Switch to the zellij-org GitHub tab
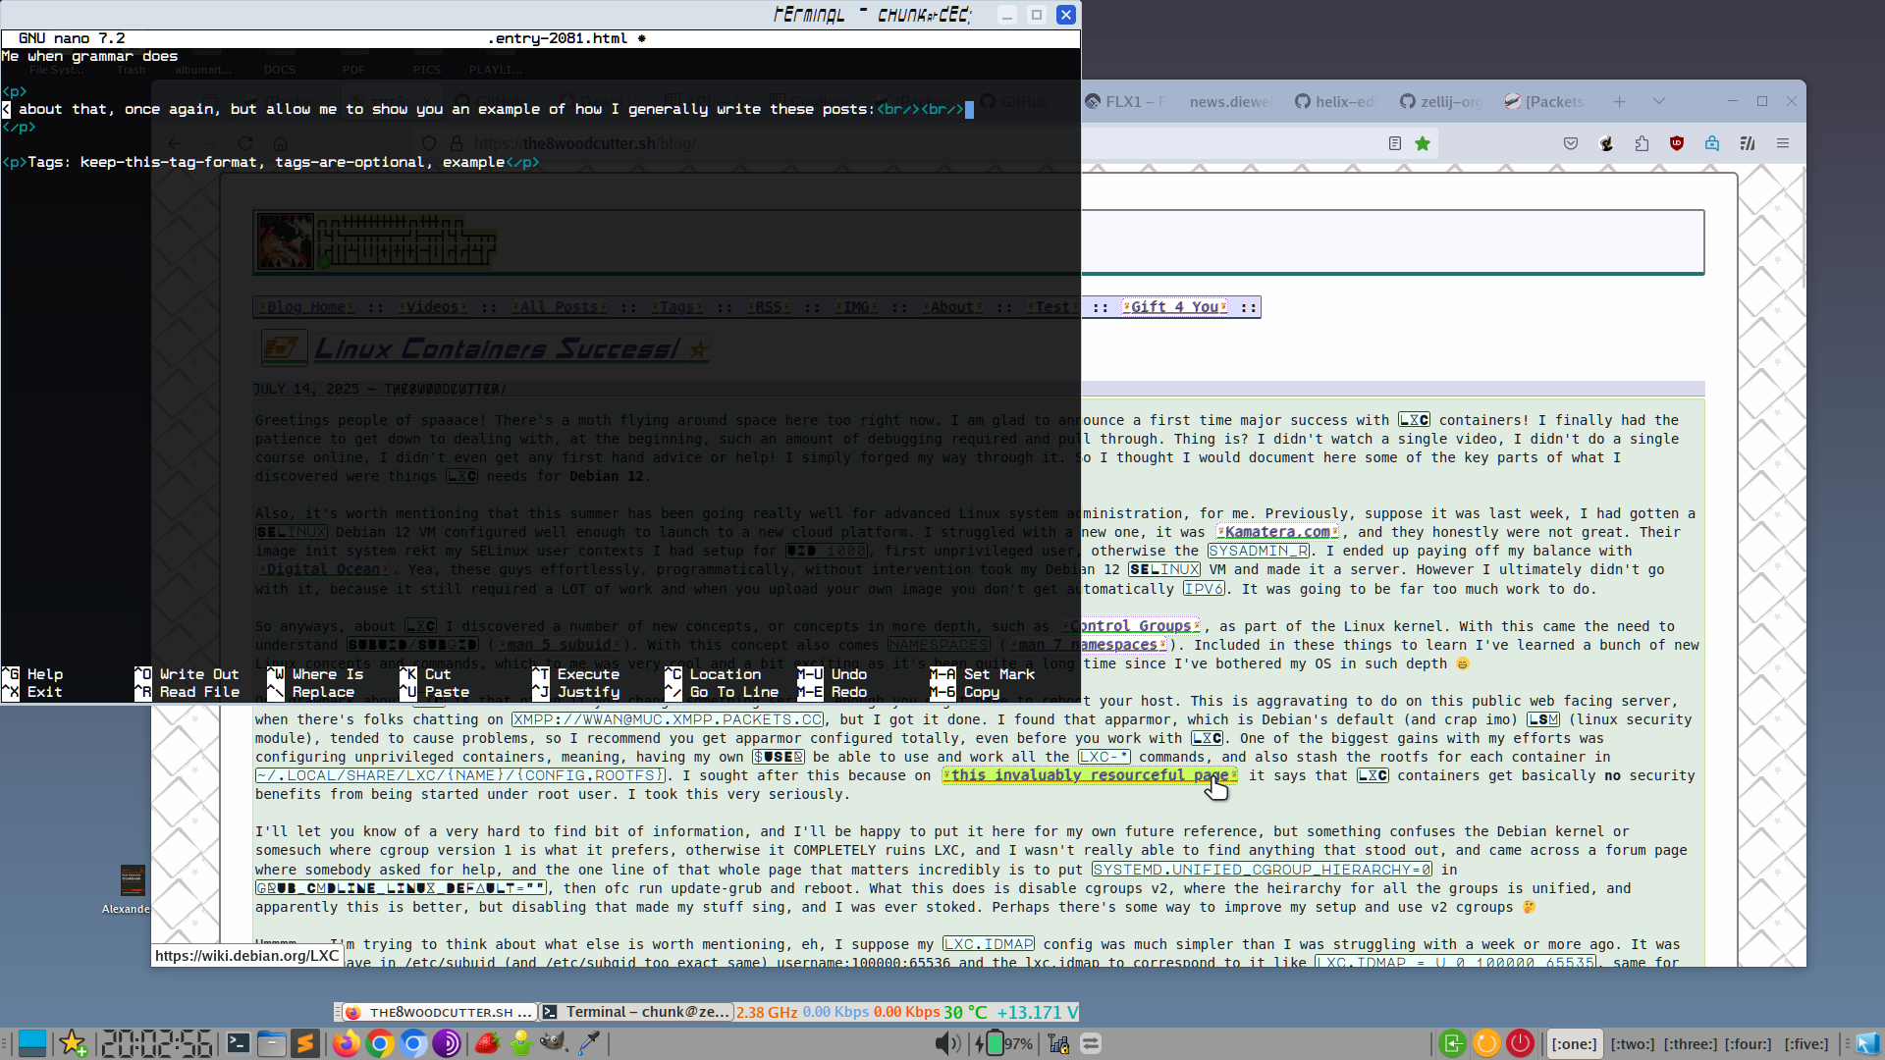1885x1060 pixels. (x=1440, y=102)
